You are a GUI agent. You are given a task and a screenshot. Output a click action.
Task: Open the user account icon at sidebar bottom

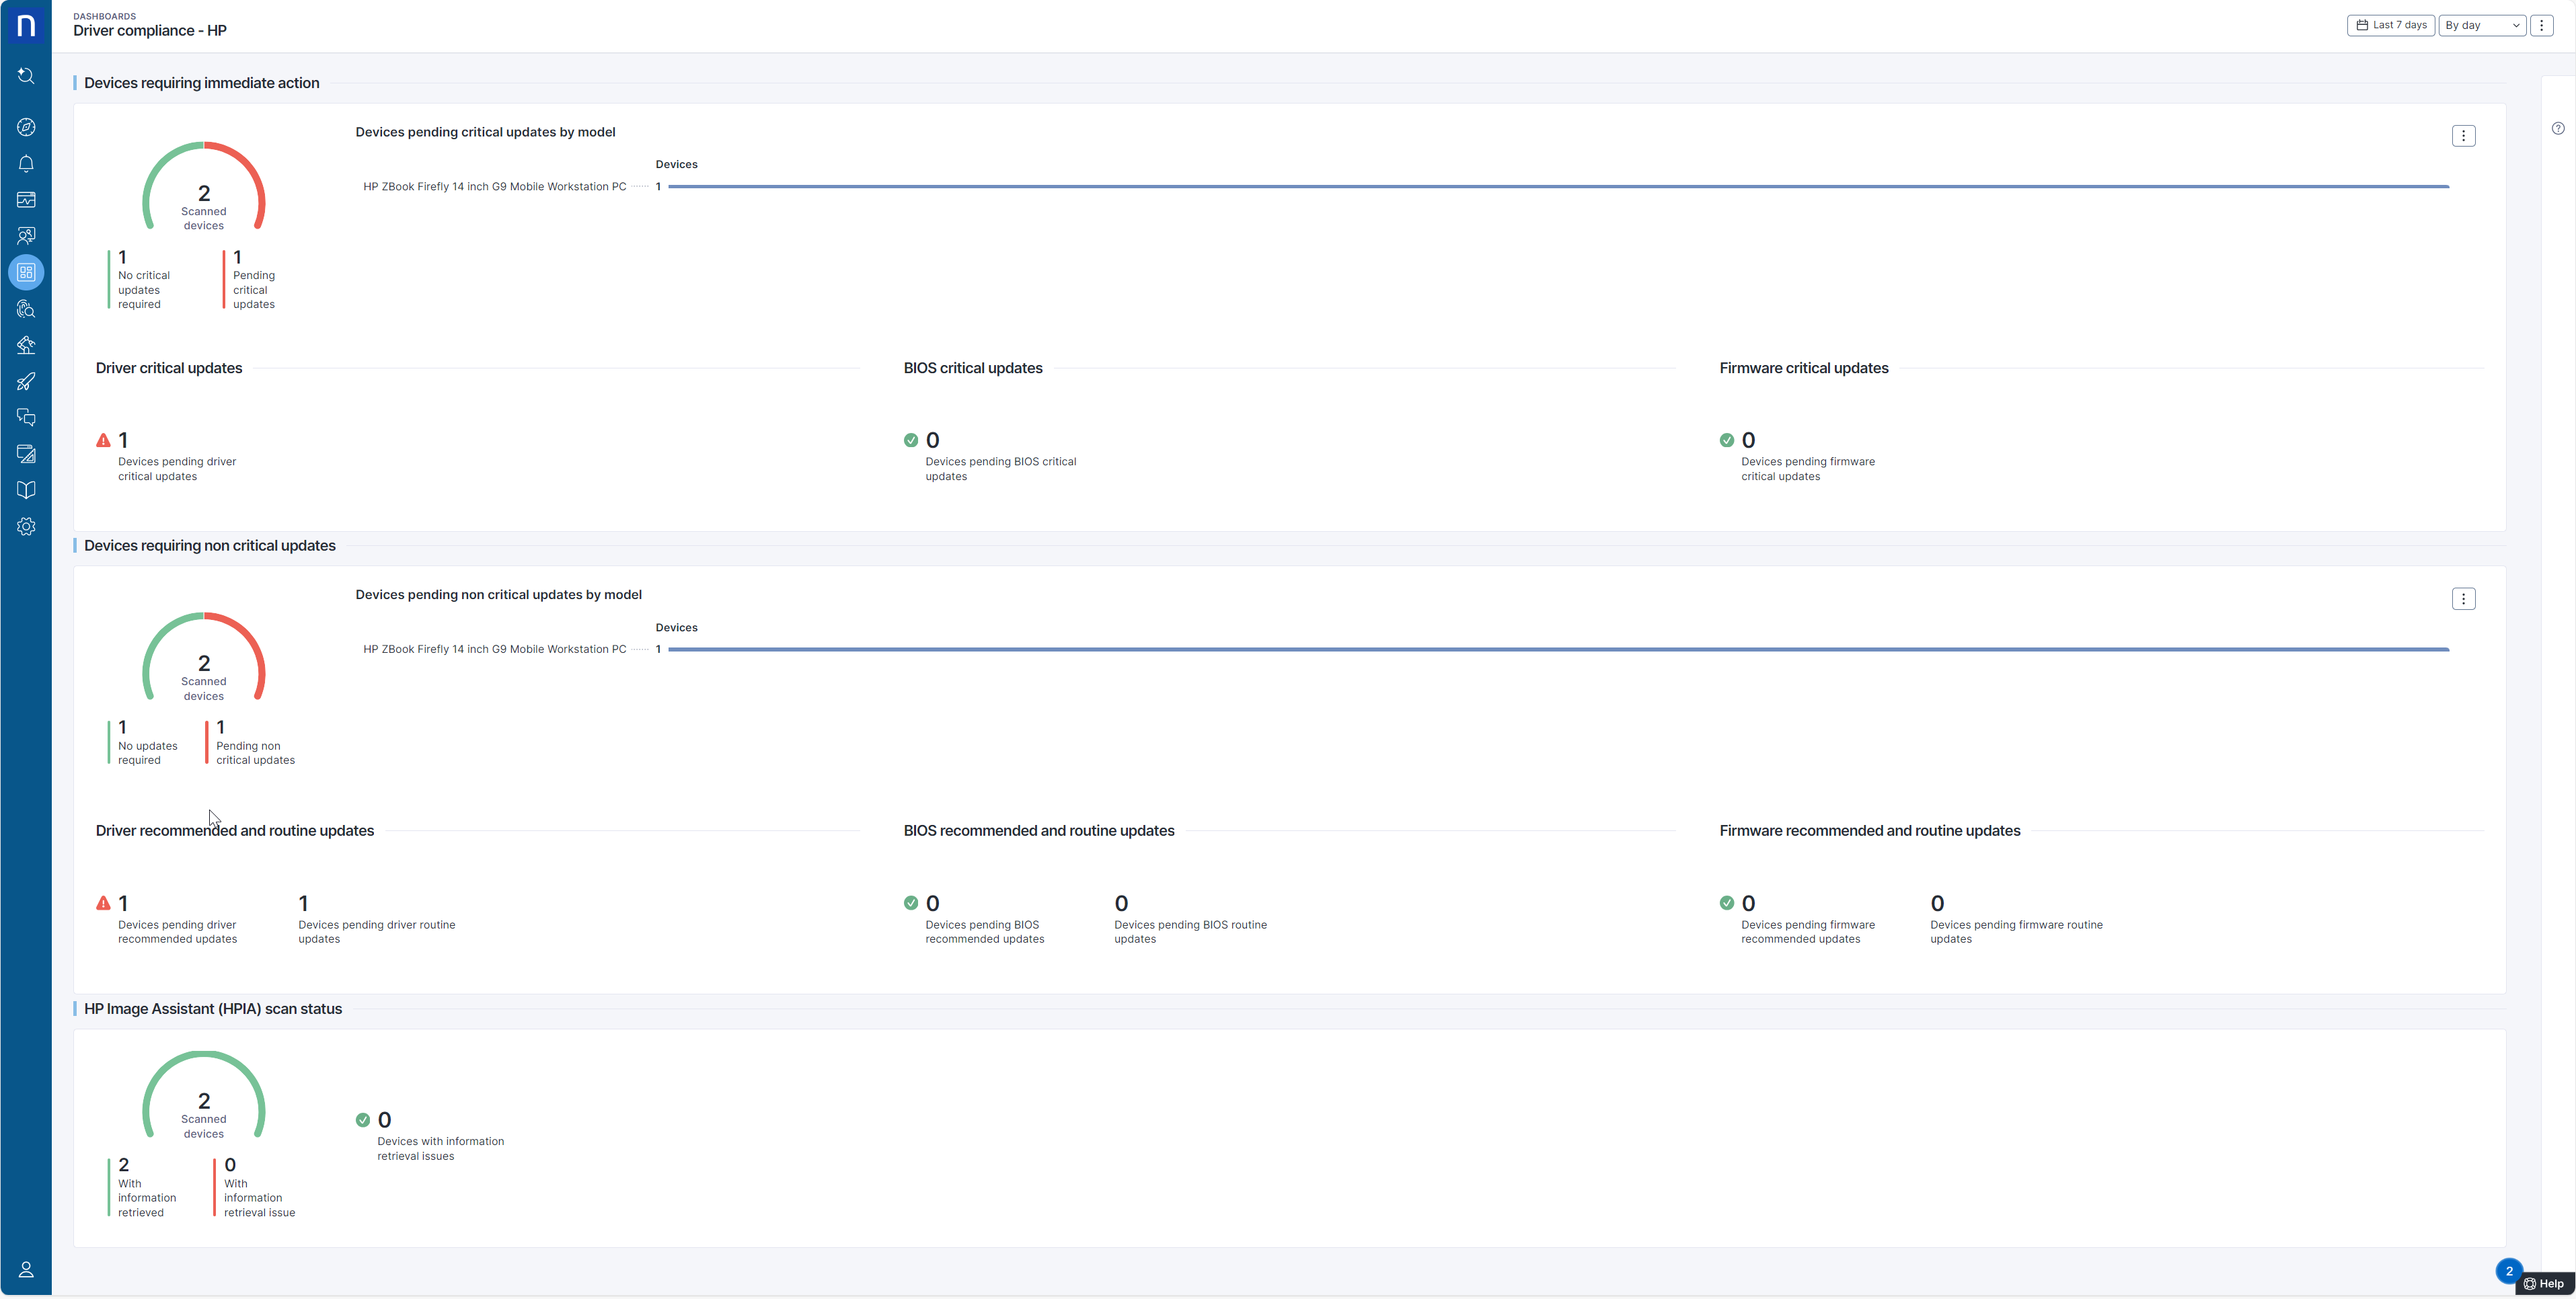pos(26,1270)
